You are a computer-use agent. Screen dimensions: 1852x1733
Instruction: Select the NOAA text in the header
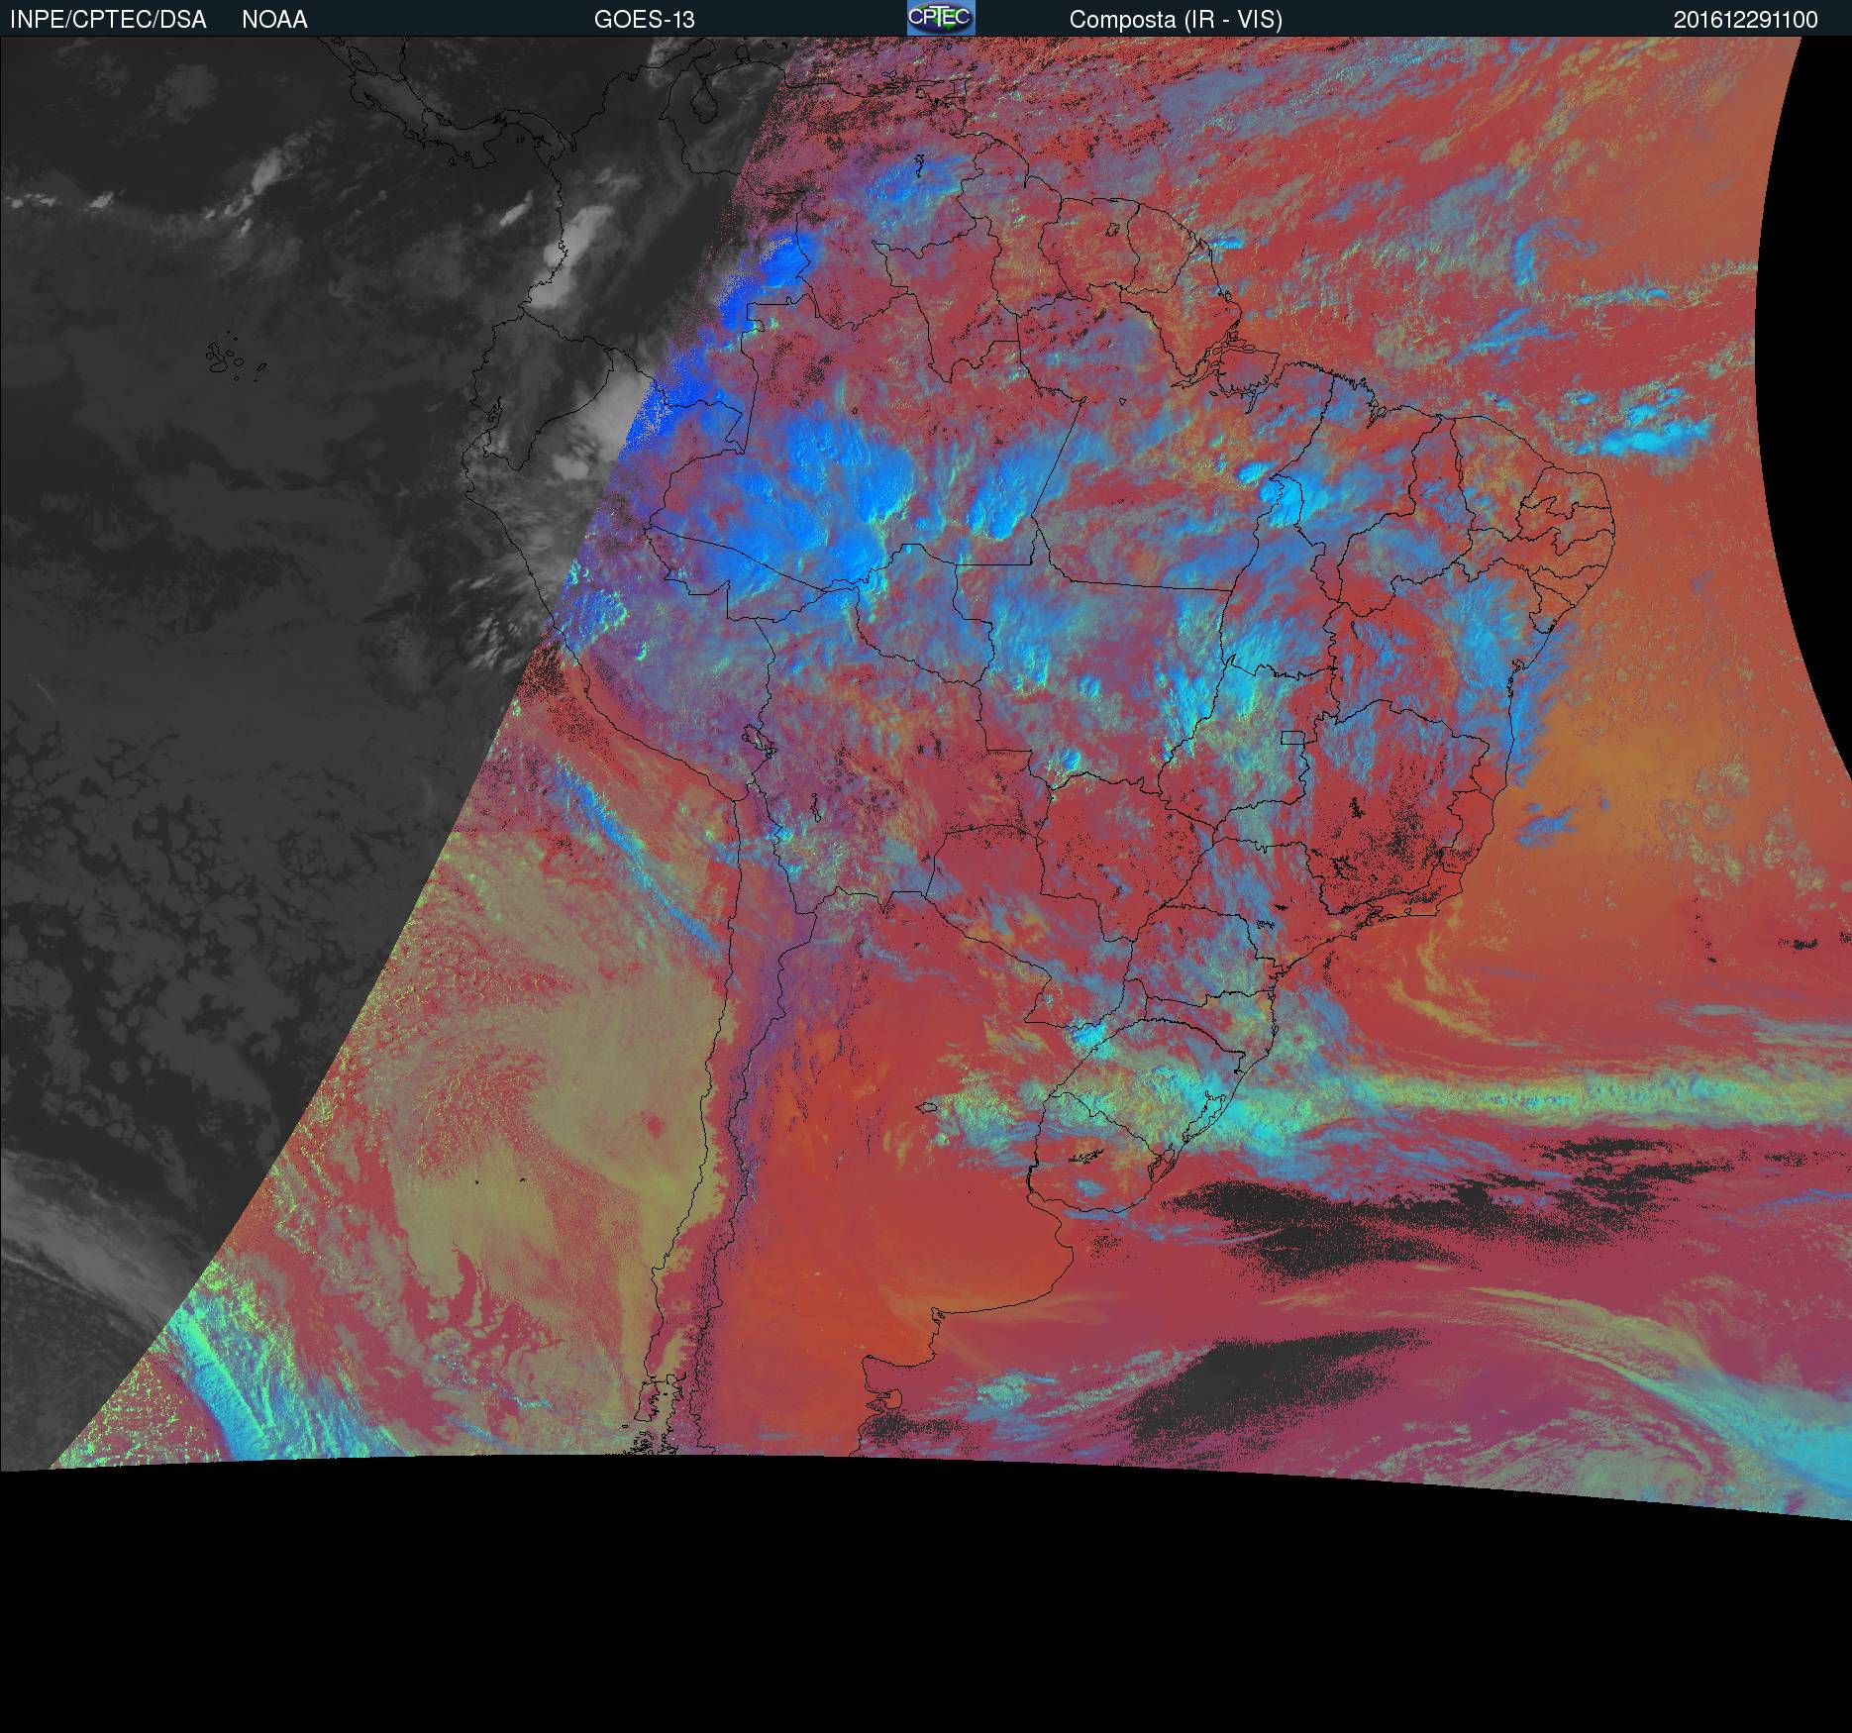pos(274,20)
